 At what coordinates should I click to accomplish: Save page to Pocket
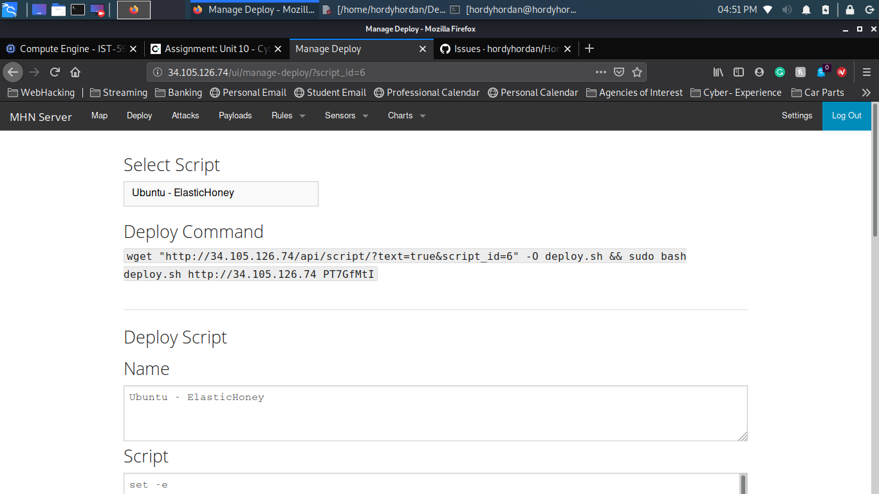click(619, 72)
